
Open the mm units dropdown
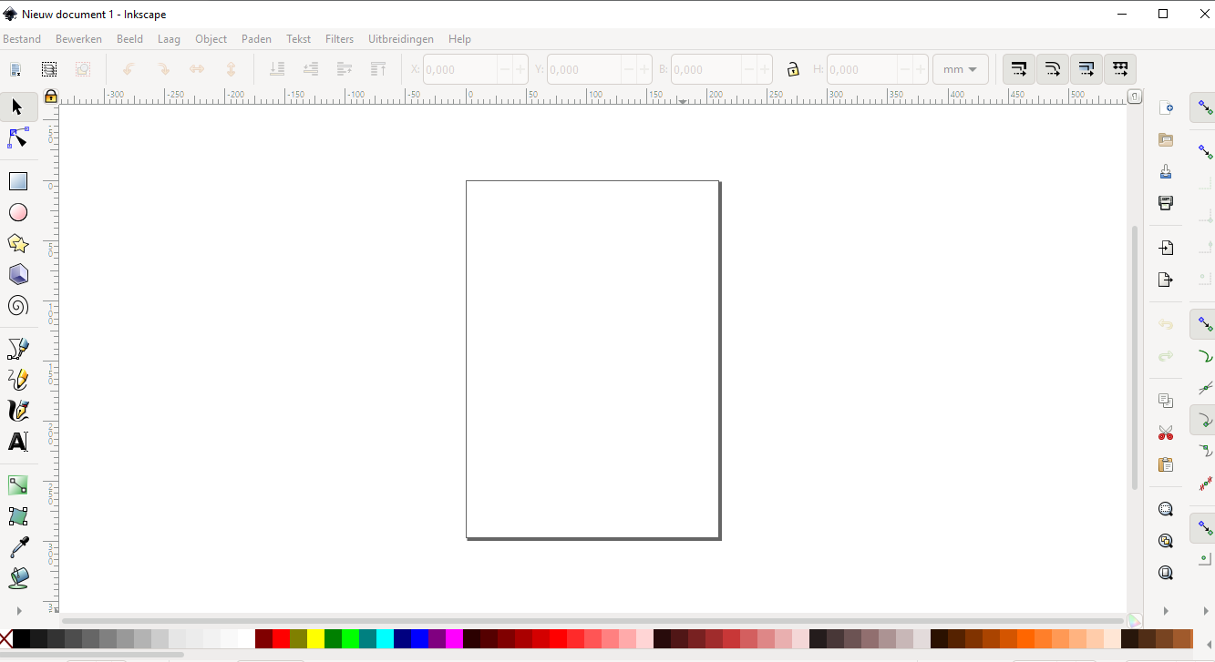[961, 69]
